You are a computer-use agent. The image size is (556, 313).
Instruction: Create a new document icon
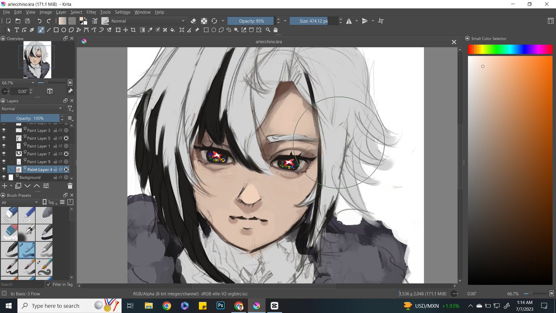(x=8, y=21)
